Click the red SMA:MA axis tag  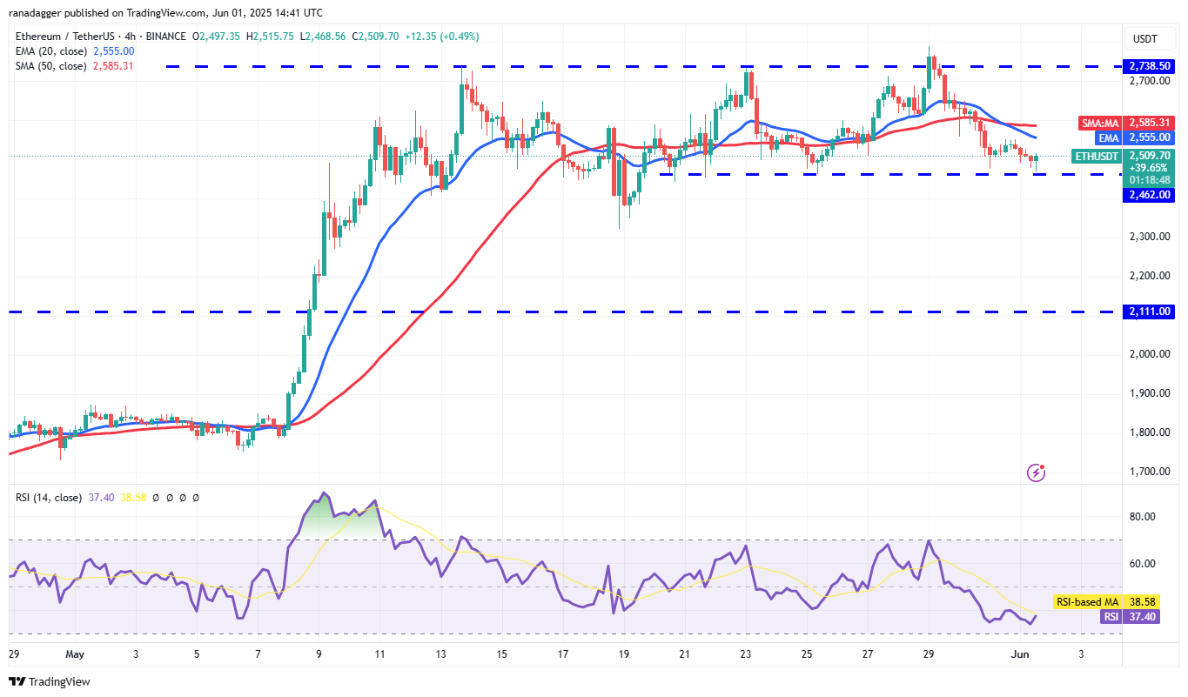(1099, 123)
